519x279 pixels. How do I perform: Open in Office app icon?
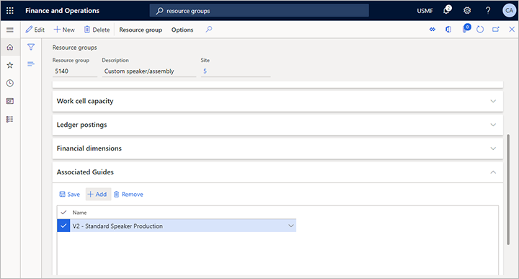point(448,30)
